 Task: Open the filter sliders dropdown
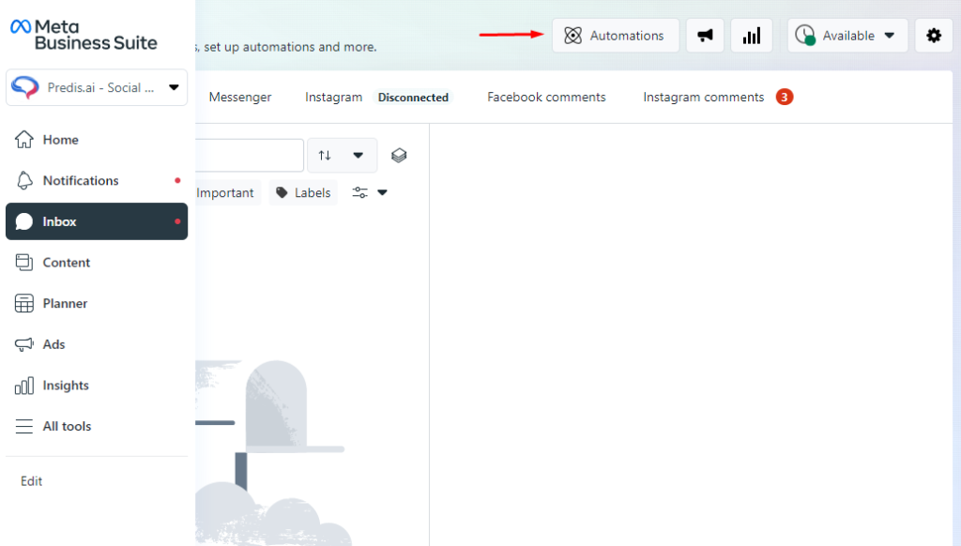370,192
